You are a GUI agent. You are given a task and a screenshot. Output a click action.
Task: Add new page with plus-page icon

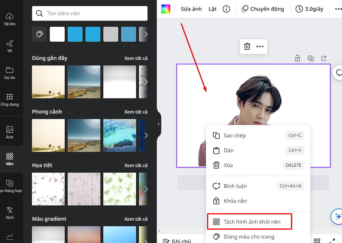324,58
